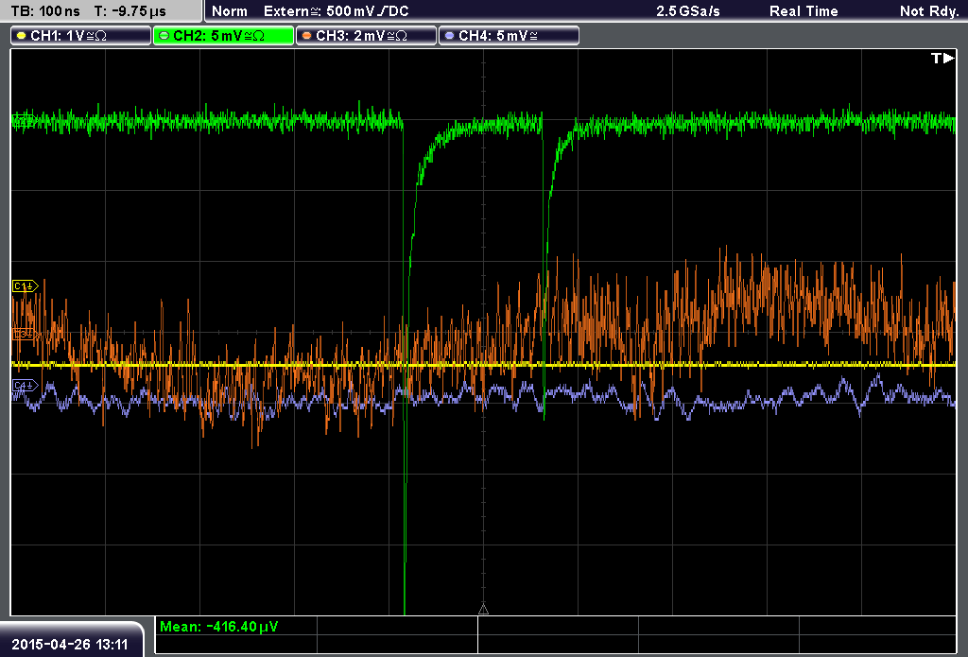
Task: Click the trigger time triangle at graticule bottom
Action: click(483, 610)
